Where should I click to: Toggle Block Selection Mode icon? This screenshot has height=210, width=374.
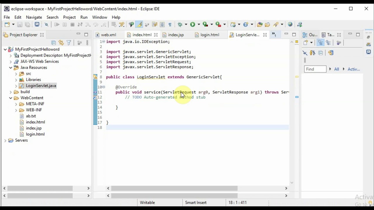pos(162,24)
